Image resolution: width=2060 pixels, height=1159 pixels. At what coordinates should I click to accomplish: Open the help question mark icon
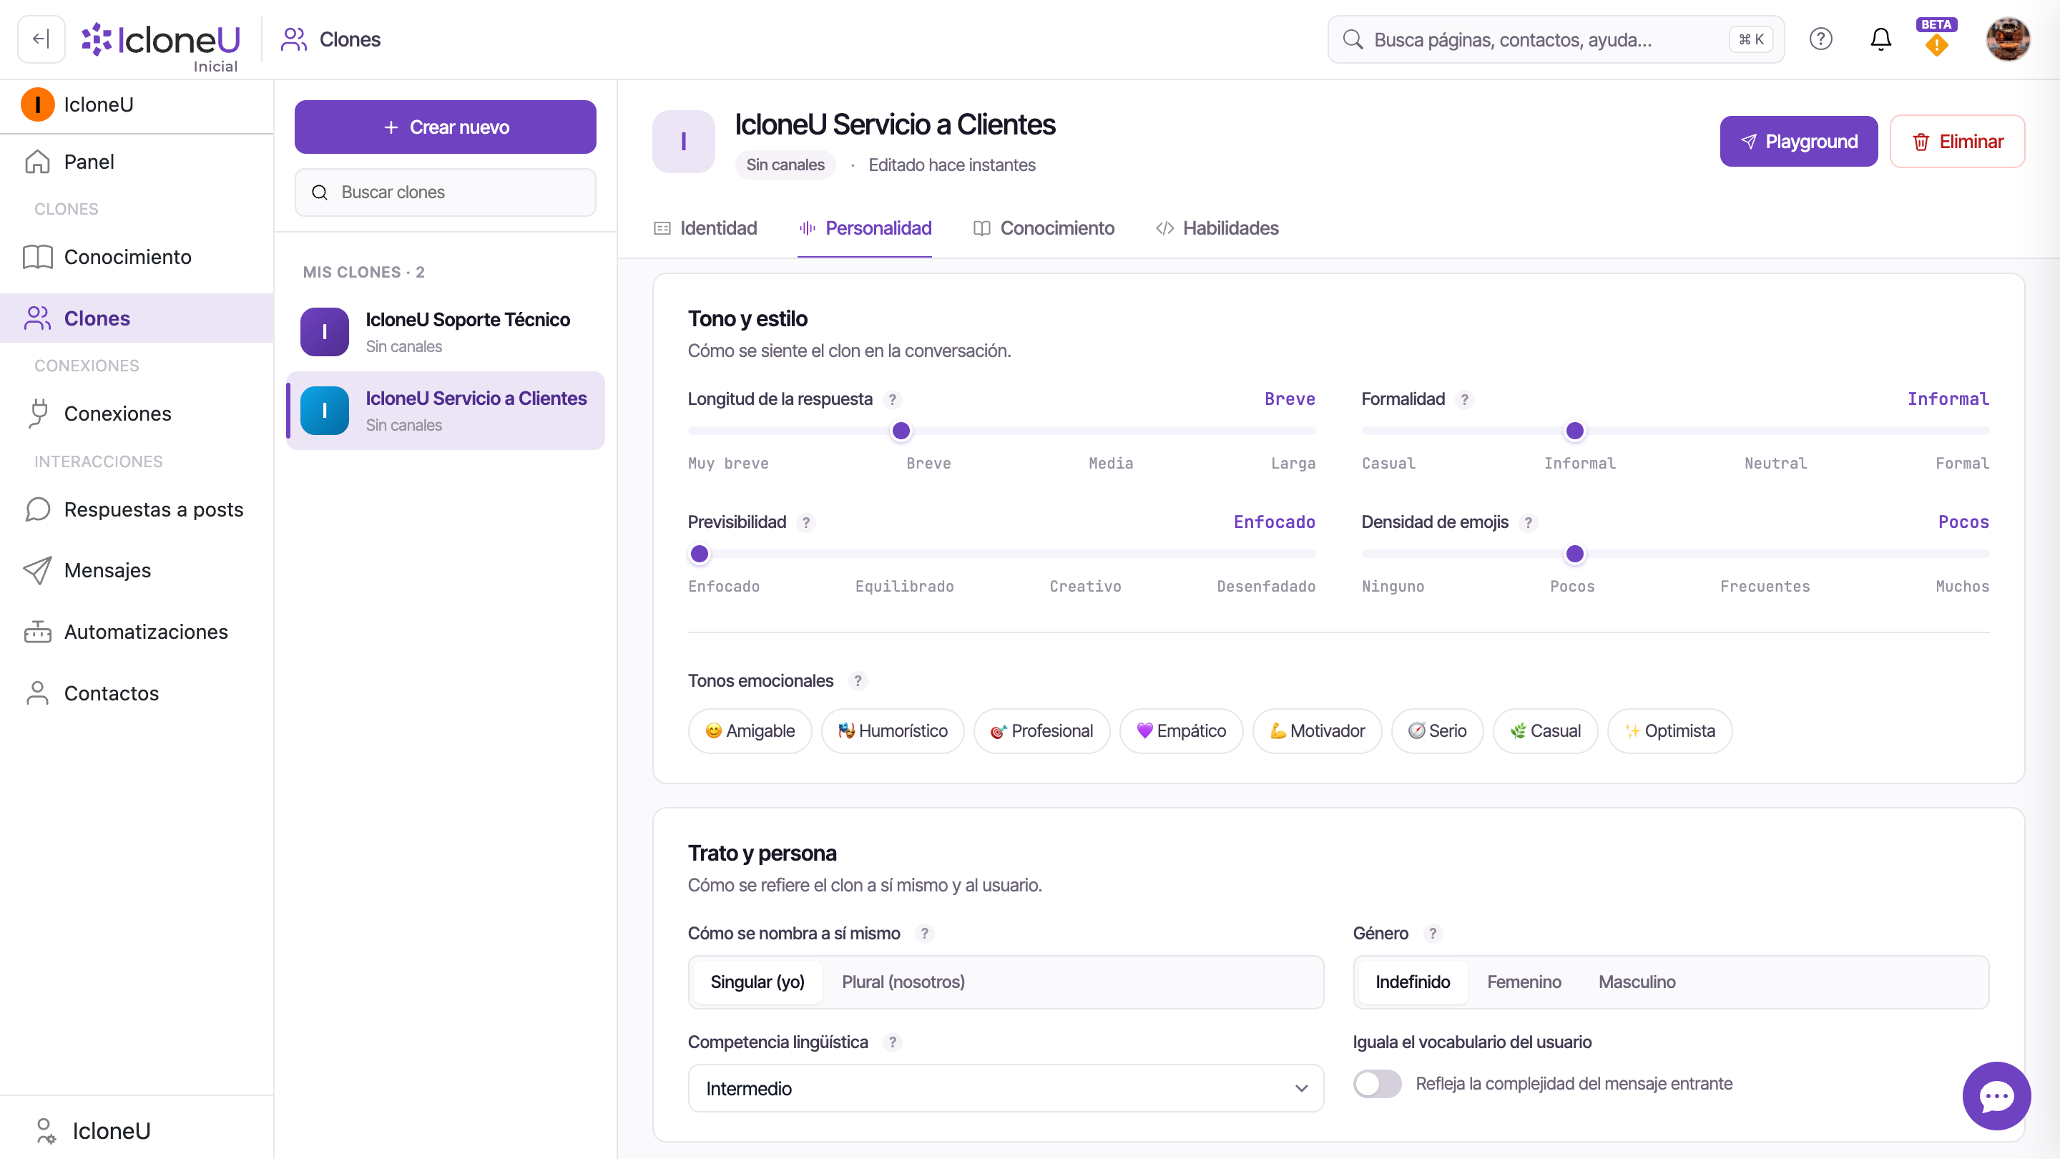tap(1821, 39)
